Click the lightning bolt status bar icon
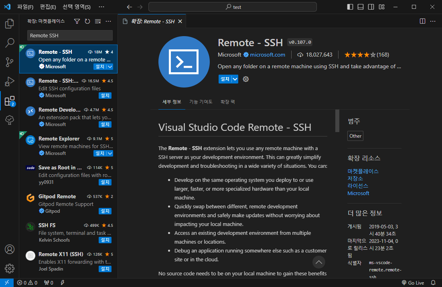The width and height of the screenshot is (442, 287). 62,283
